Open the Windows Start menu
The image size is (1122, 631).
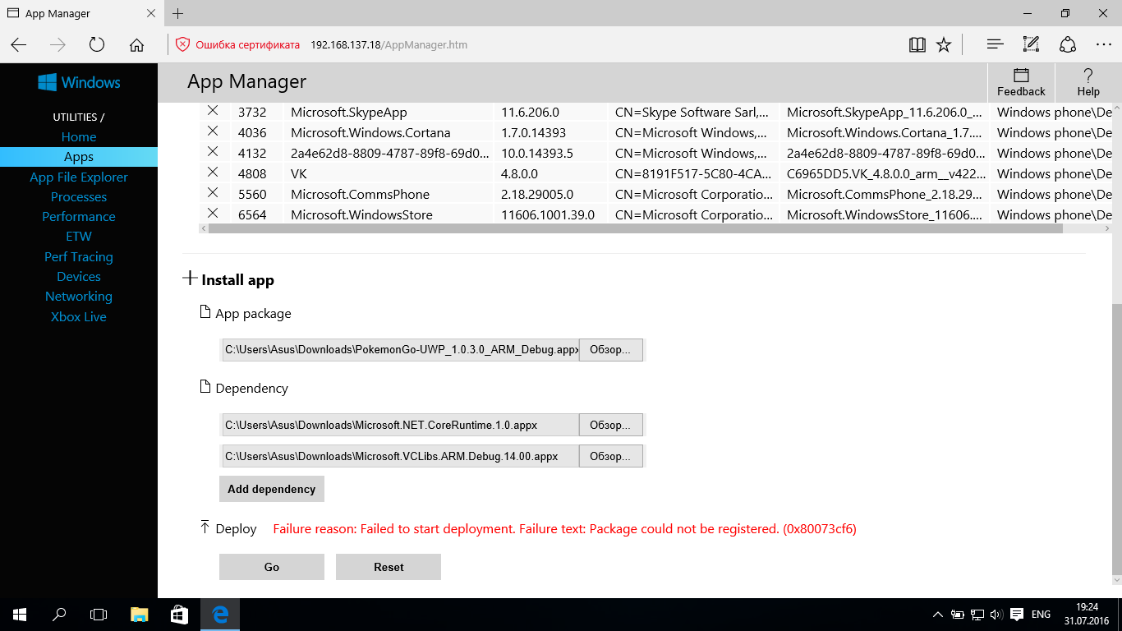coord(20,614)
